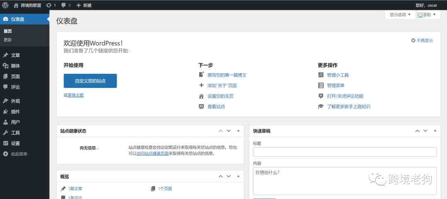The height and width of the screenshot is (199, 447).
Task: Click the 自定义您的站点 button
Action: pos(90,81)
